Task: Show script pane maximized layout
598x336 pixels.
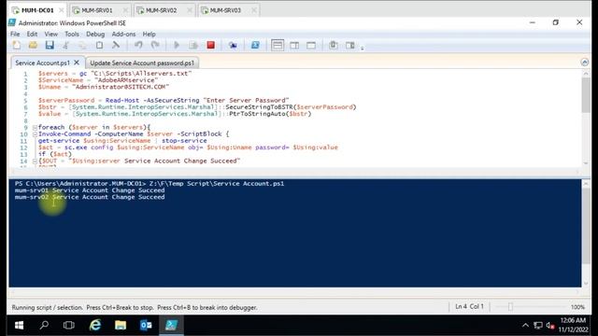Action: pyautogui.click(x=311, y=45)
